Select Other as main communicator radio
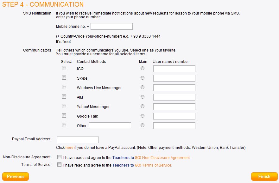Viewport: 279px width, 183px height. (x=142, y=125)
